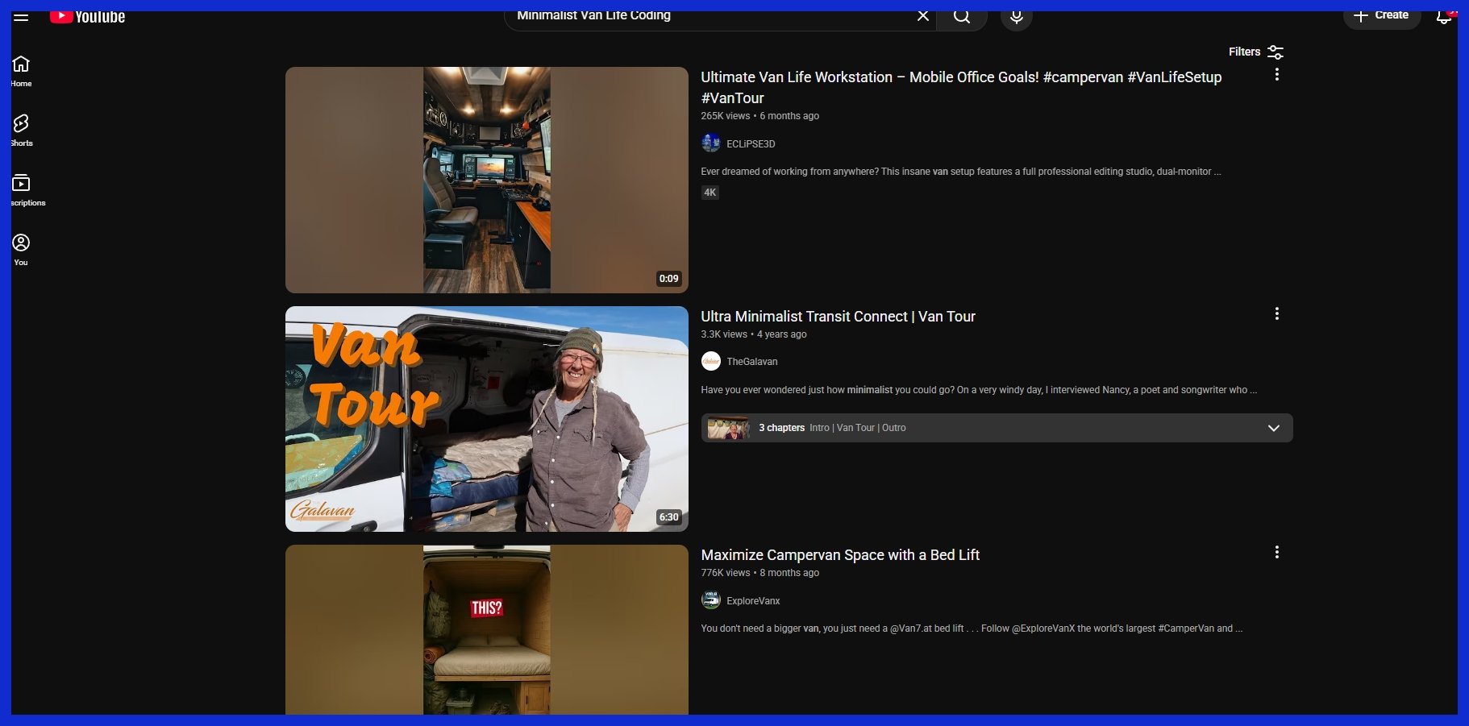Open the You account page
Image resolution: width=1469 pixels, height=726 pixels.
pos(22,250)
